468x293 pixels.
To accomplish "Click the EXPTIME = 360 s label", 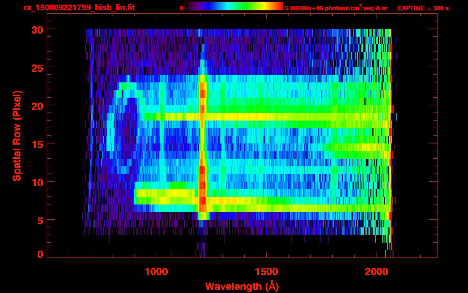I will click(x=423, y=8).
